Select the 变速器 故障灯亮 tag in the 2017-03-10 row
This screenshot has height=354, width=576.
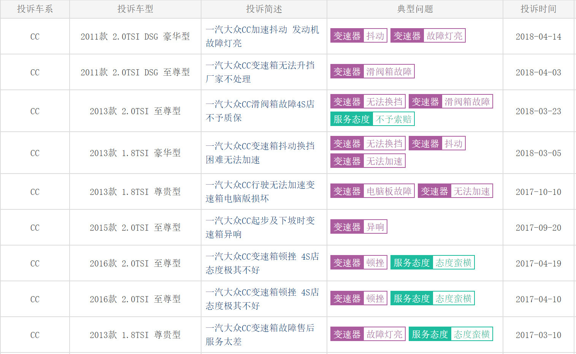click(x=368, y=334)
